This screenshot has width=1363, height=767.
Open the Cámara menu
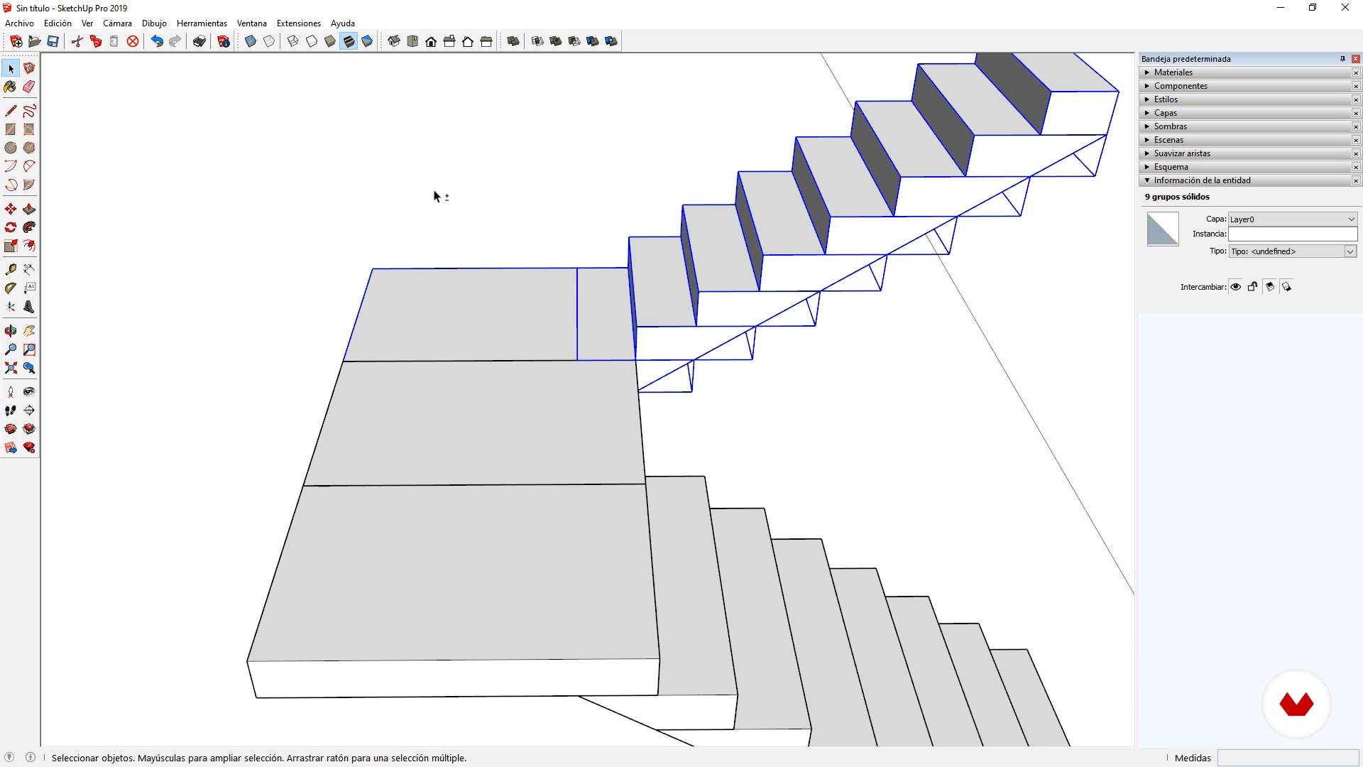click(117, 23)
